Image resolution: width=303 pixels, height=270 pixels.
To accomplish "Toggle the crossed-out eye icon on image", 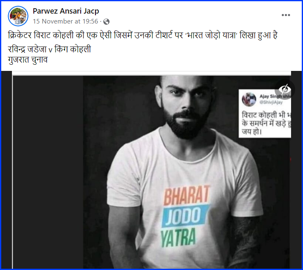I will tap(284, 89).
